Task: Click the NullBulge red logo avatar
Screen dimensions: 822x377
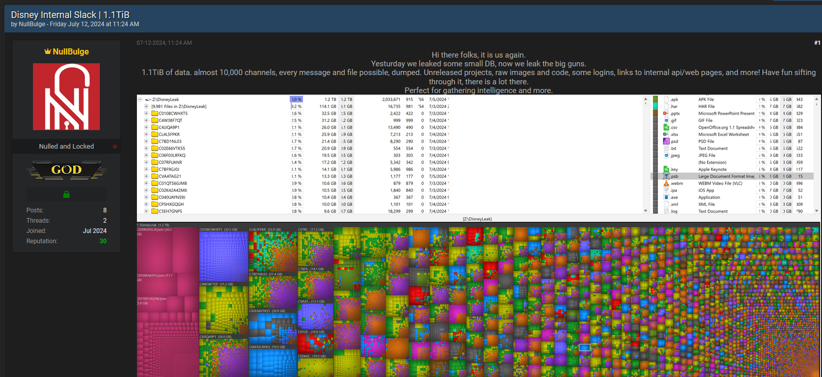Action: pyautogui.click(x=66, y=97)
